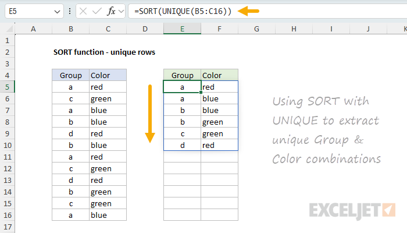Select cell B9 containing 'd'
407x233 pixels.
pos(70,133)
